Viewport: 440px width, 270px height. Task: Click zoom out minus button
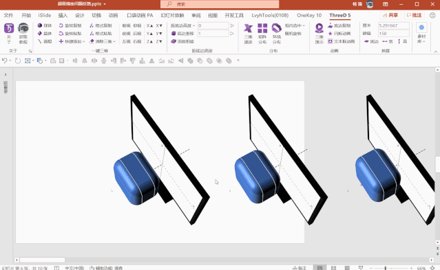coord(370,268)
